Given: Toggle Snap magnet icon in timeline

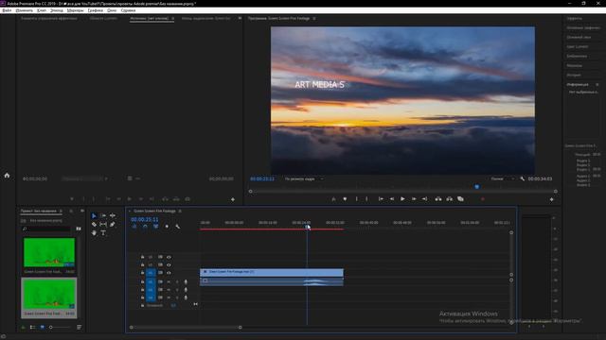Looking at the screenshot, I should (145, 227).
